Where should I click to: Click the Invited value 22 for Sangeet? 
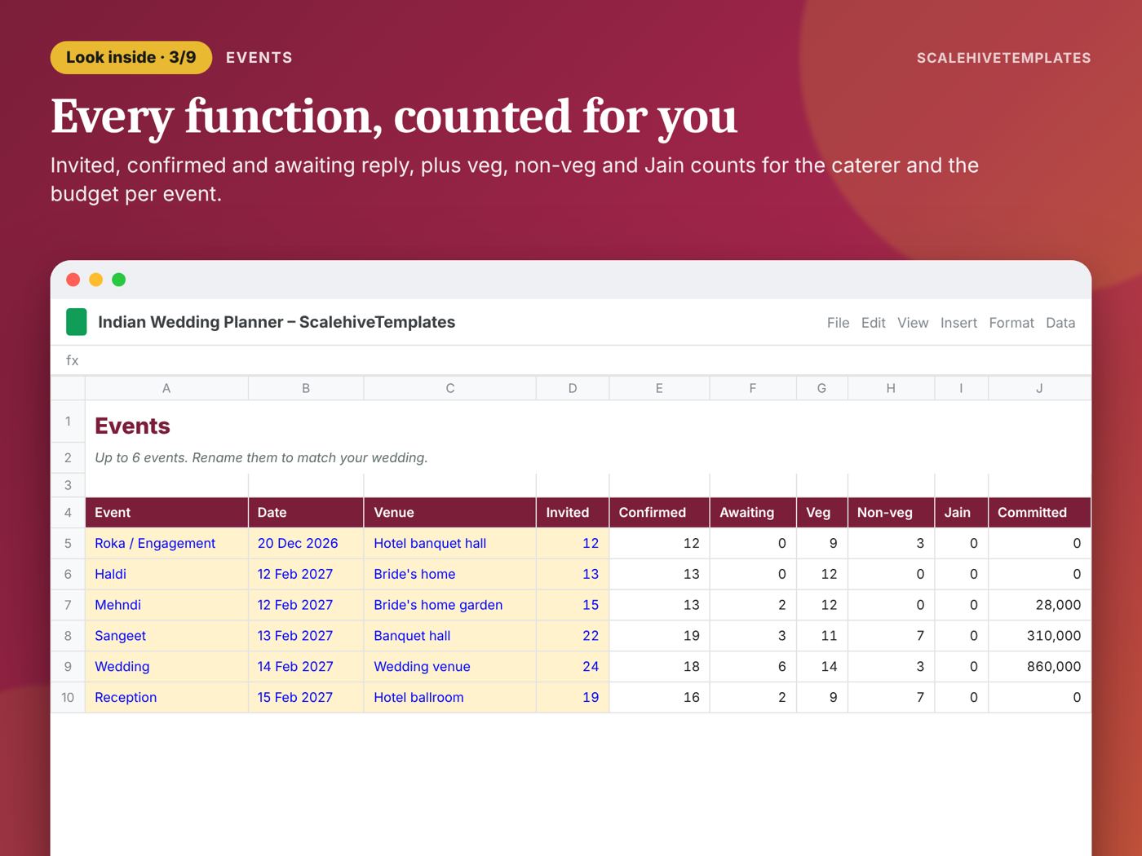(573, 637)
